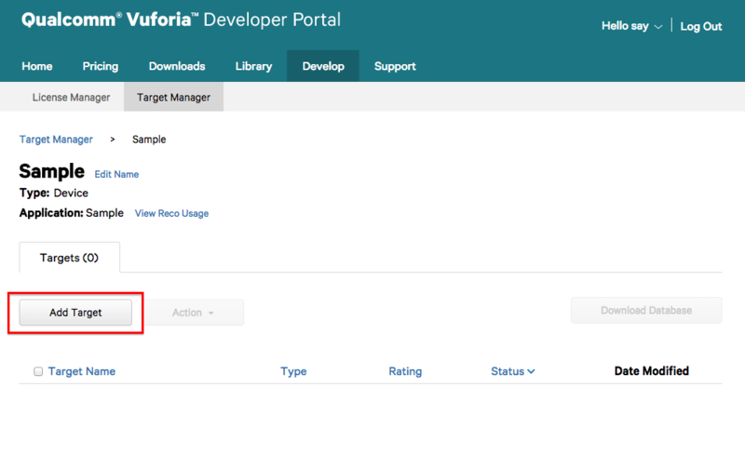Viewport: 745px width, 468px height.
Task: Open the Edit Name link
Action: coord(116,174)
